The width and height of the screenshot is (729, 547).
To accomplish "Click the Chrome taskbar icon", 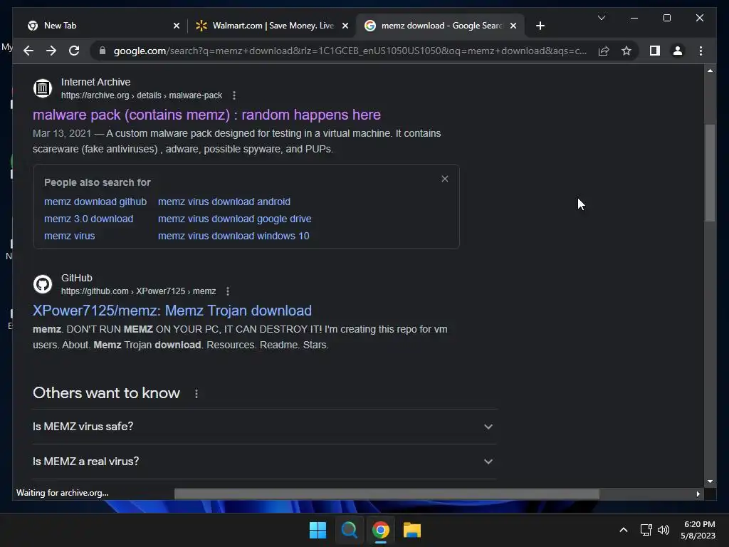I will coord(380,530).
